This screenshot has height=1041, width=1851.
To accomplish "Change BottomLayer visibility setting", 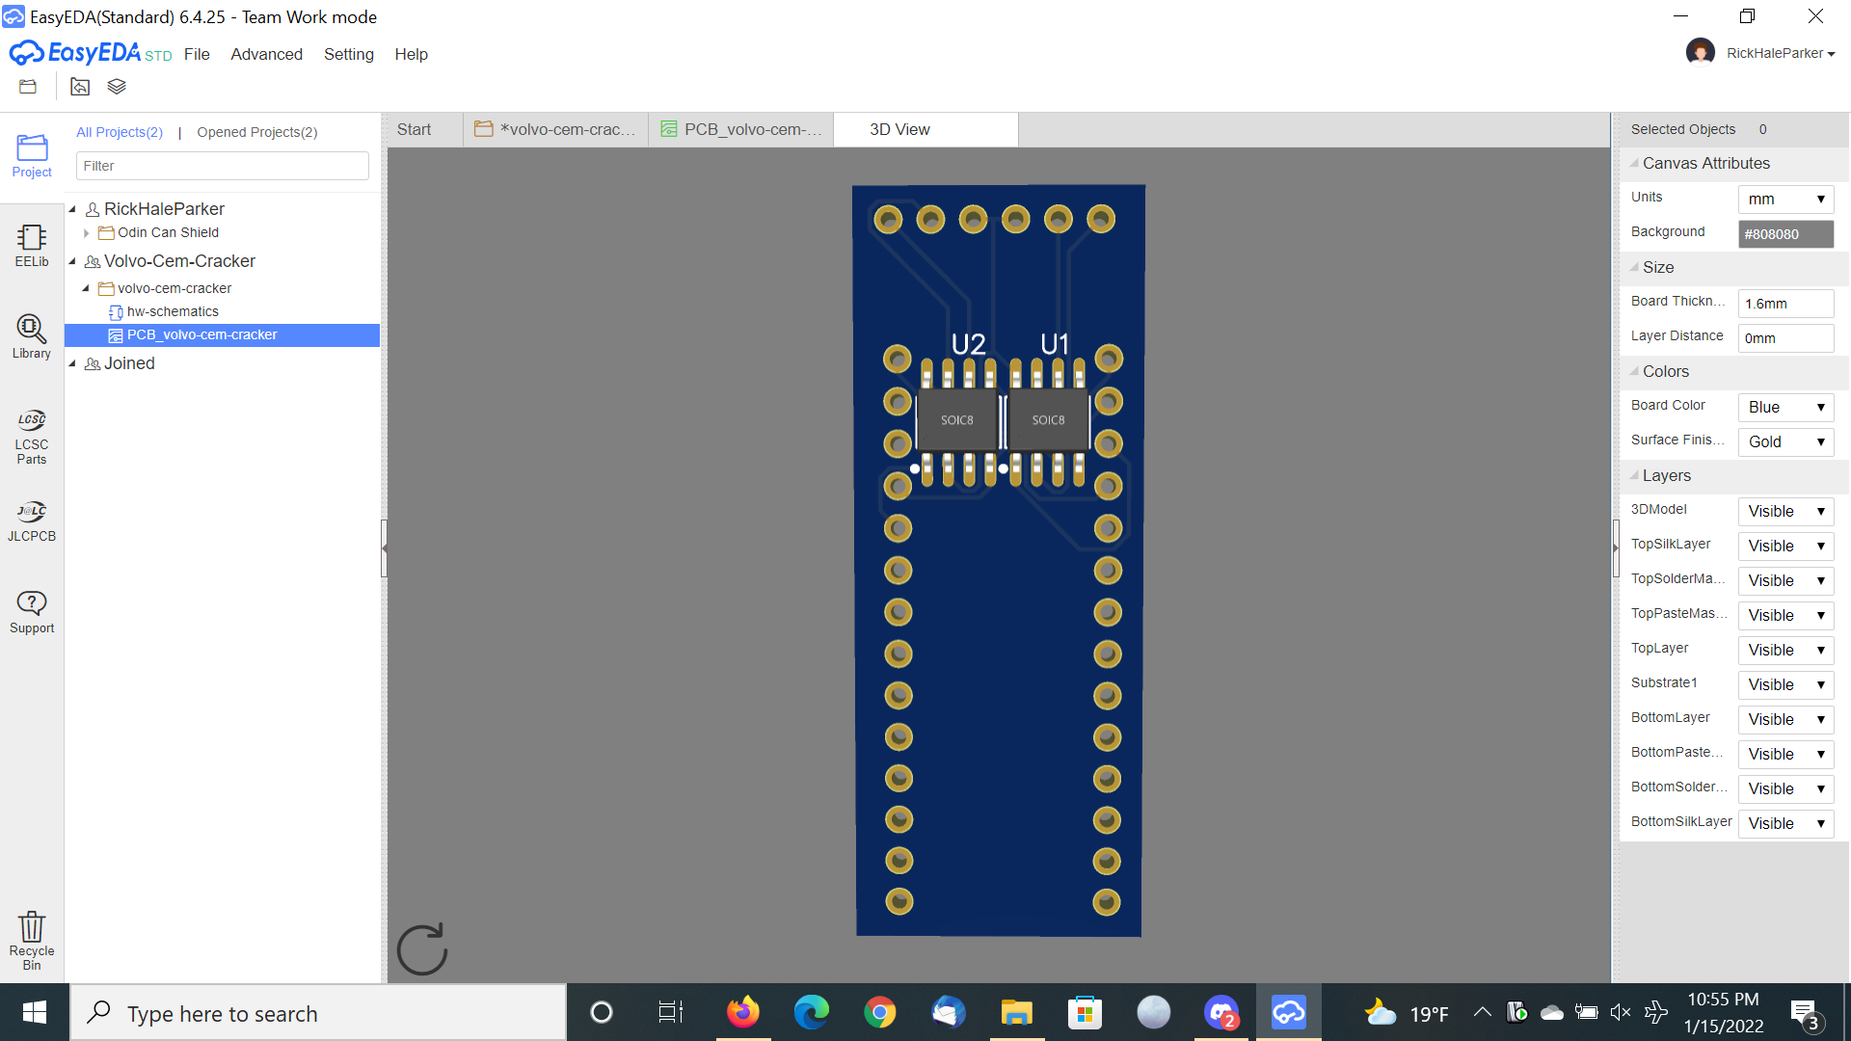I will tap(1784, 719).
